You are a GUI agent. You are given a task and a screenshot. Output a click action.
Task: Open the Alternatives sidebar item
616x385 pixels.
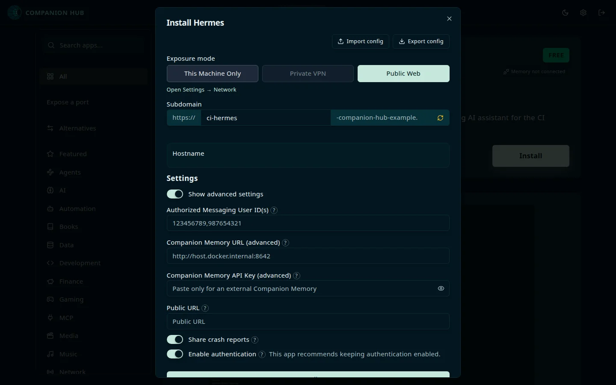click(x=93, y=128)
